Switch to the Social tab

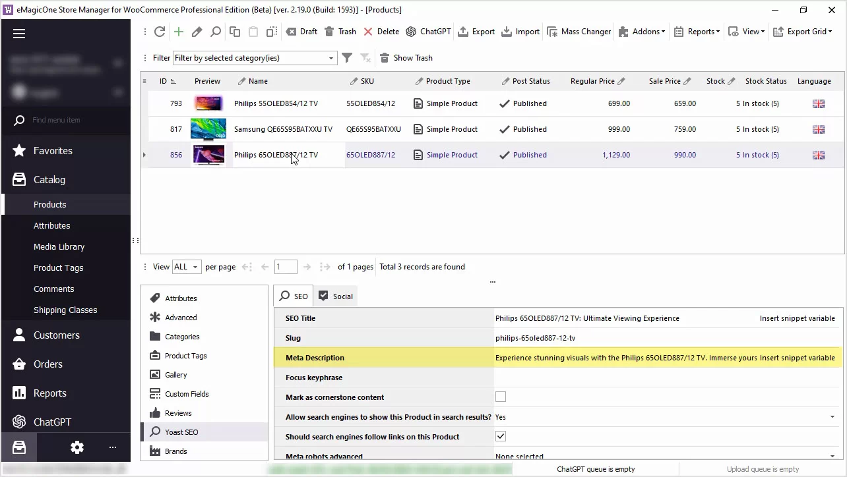pos(335,296)
